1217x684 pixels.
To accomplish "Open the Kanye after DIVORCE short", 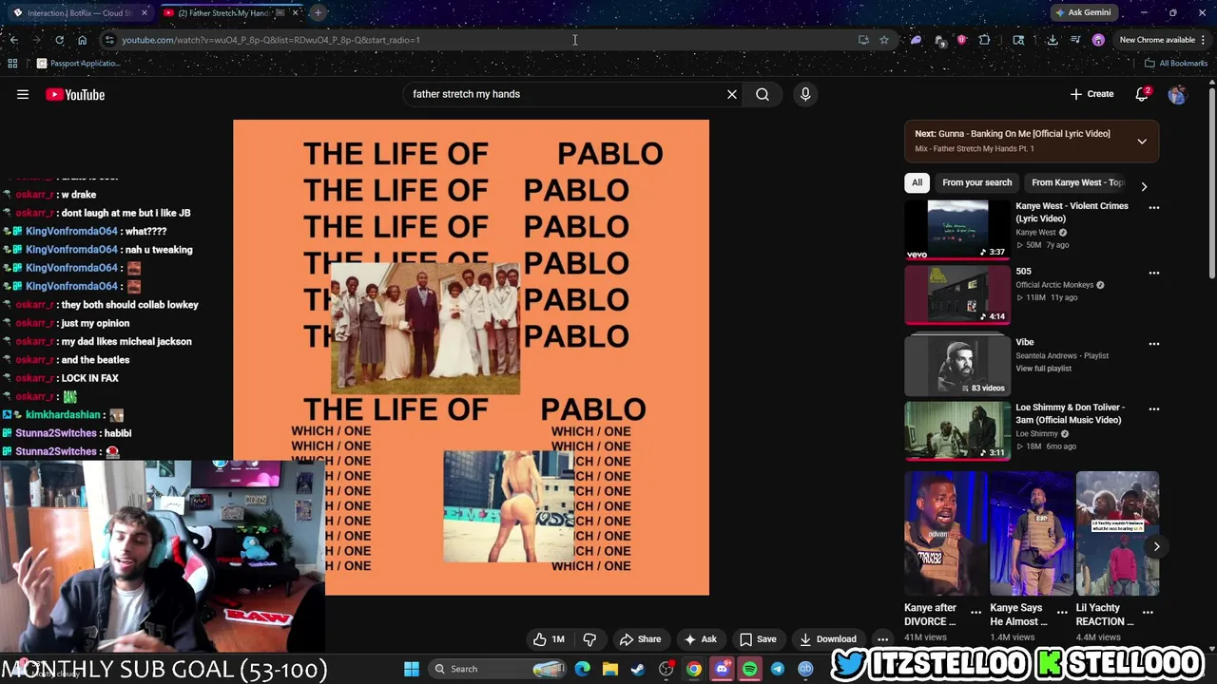I will [945, 533].
